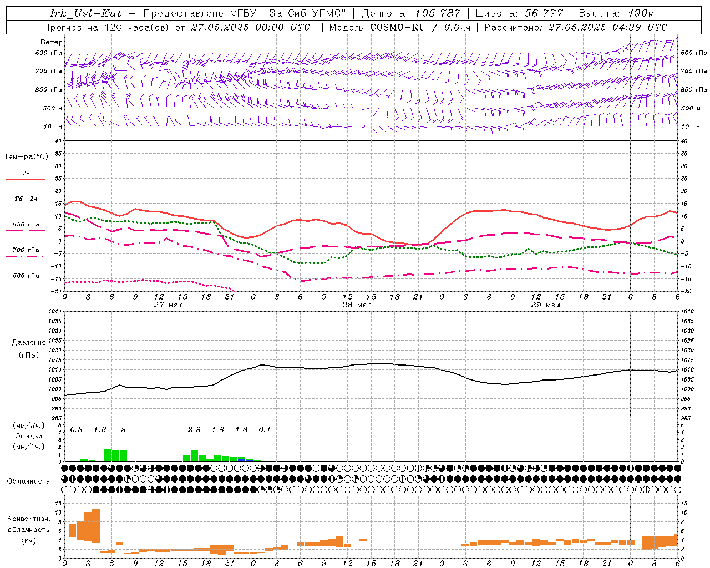Click the 850 гПа temperature legend entry
Image resolution: width=710 pixels, height=568 pixels.
(x=26, y=225)
